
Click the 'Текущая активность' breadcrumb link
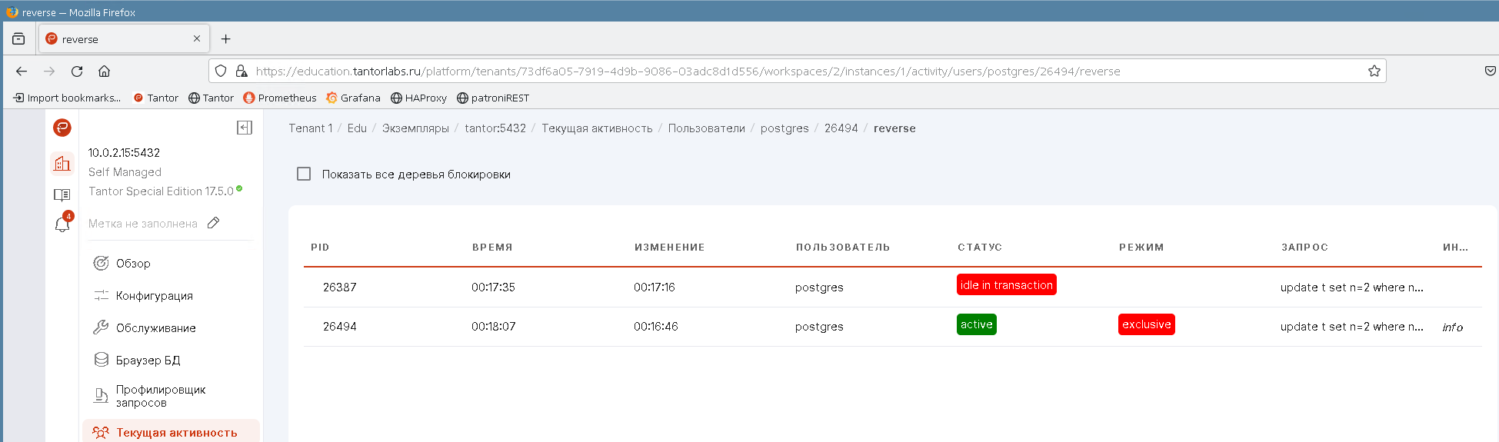point(597,128)
